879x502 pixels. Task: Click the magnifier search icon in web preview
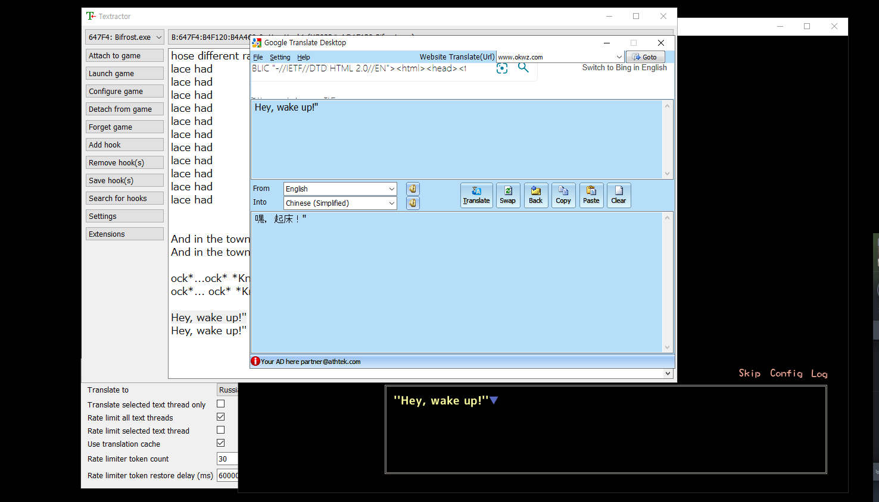[523, 68]
